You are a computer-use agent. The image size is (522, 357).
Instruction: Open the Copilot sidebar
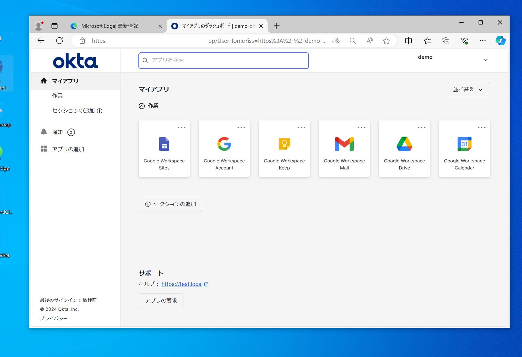tap(500, 41)
